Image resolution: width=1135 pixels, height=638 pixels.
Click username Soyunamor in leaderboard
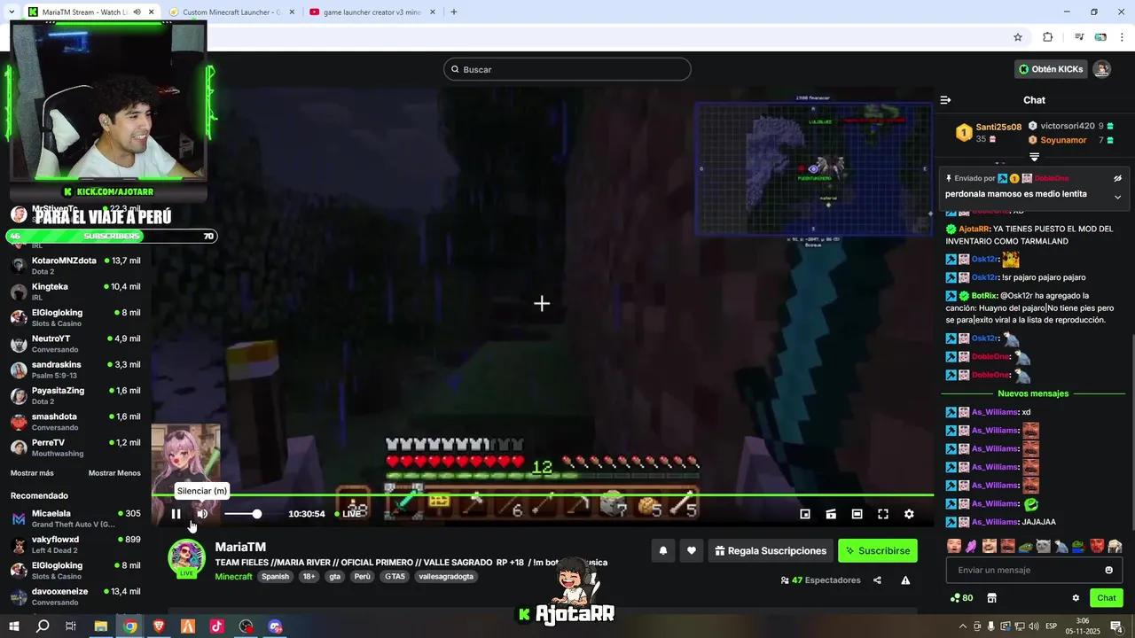point(1063,140)
